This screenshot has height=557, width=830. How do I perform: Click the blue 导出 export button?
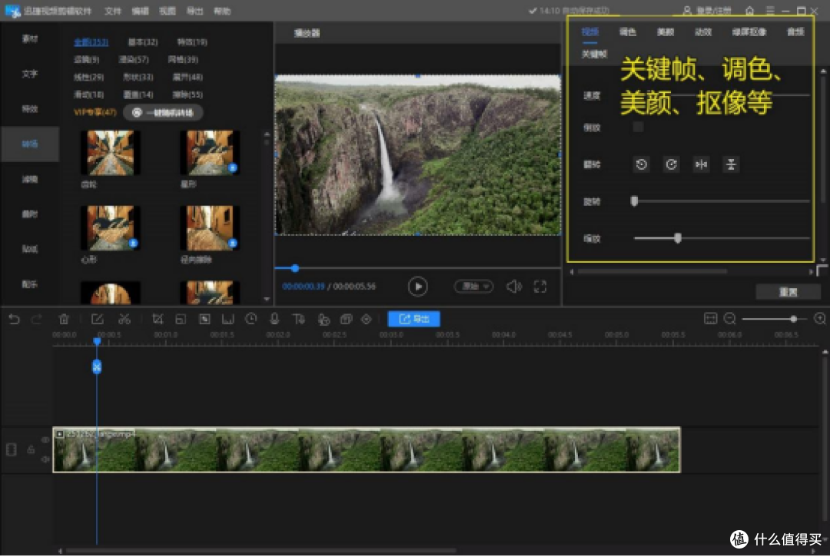pos(413,319)
